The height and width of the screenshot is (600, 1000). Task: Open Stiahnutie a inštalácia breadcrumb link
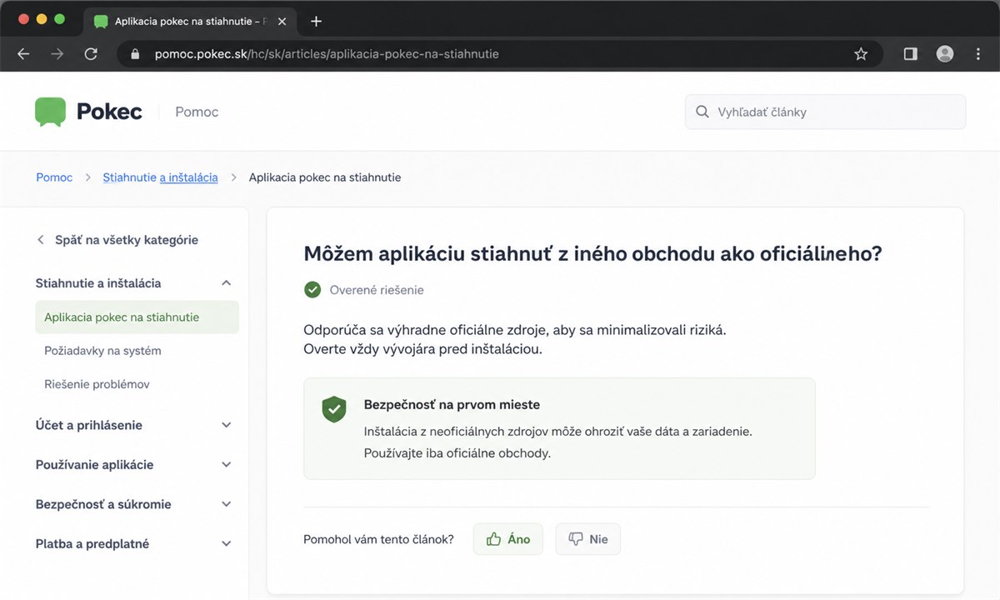click(160, 177)
